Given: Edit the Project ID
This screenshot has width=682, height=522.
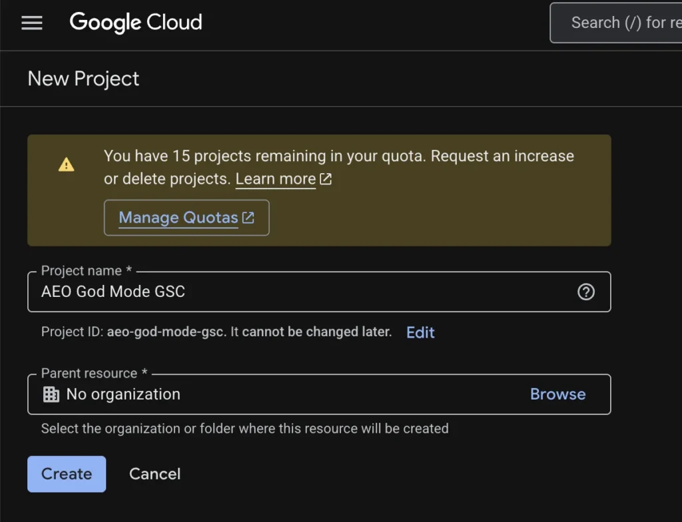Looking at the screenshot, I should point(420,332).
